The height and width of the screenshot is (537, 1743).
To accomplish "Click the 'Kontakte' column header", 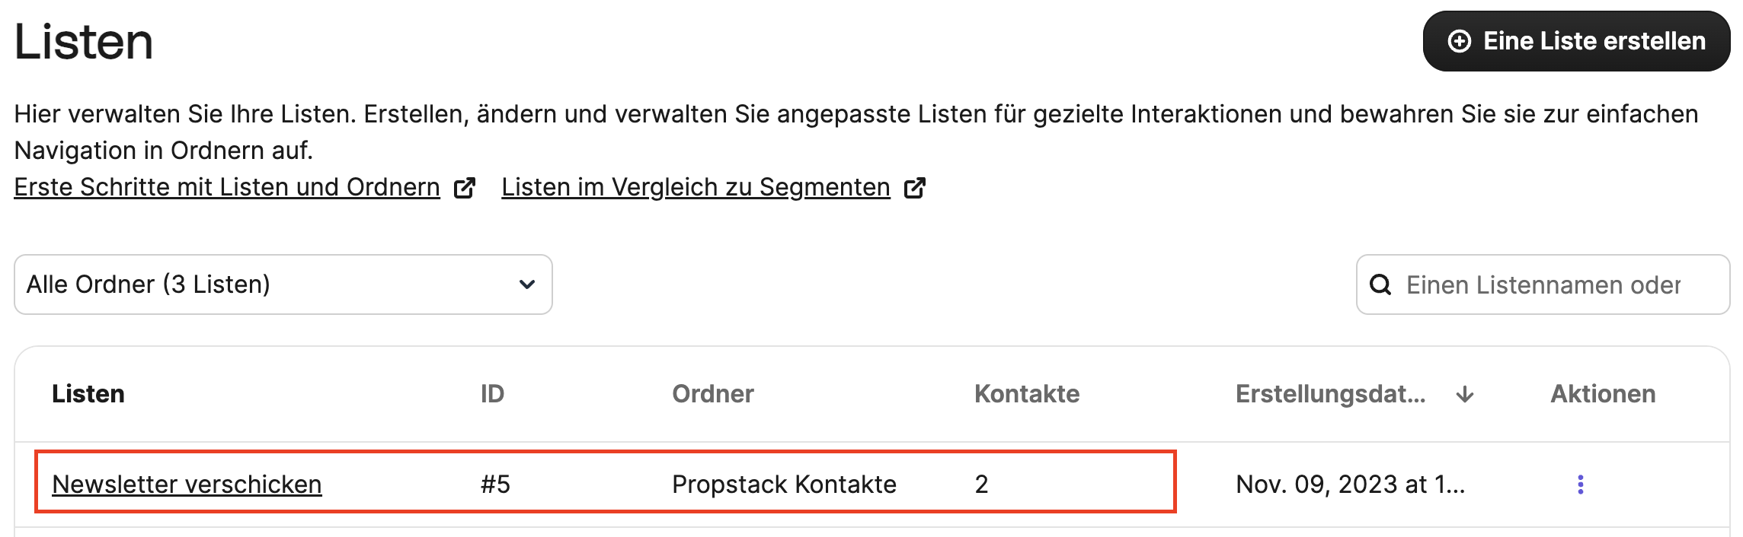I will (x=1026, y=394).
